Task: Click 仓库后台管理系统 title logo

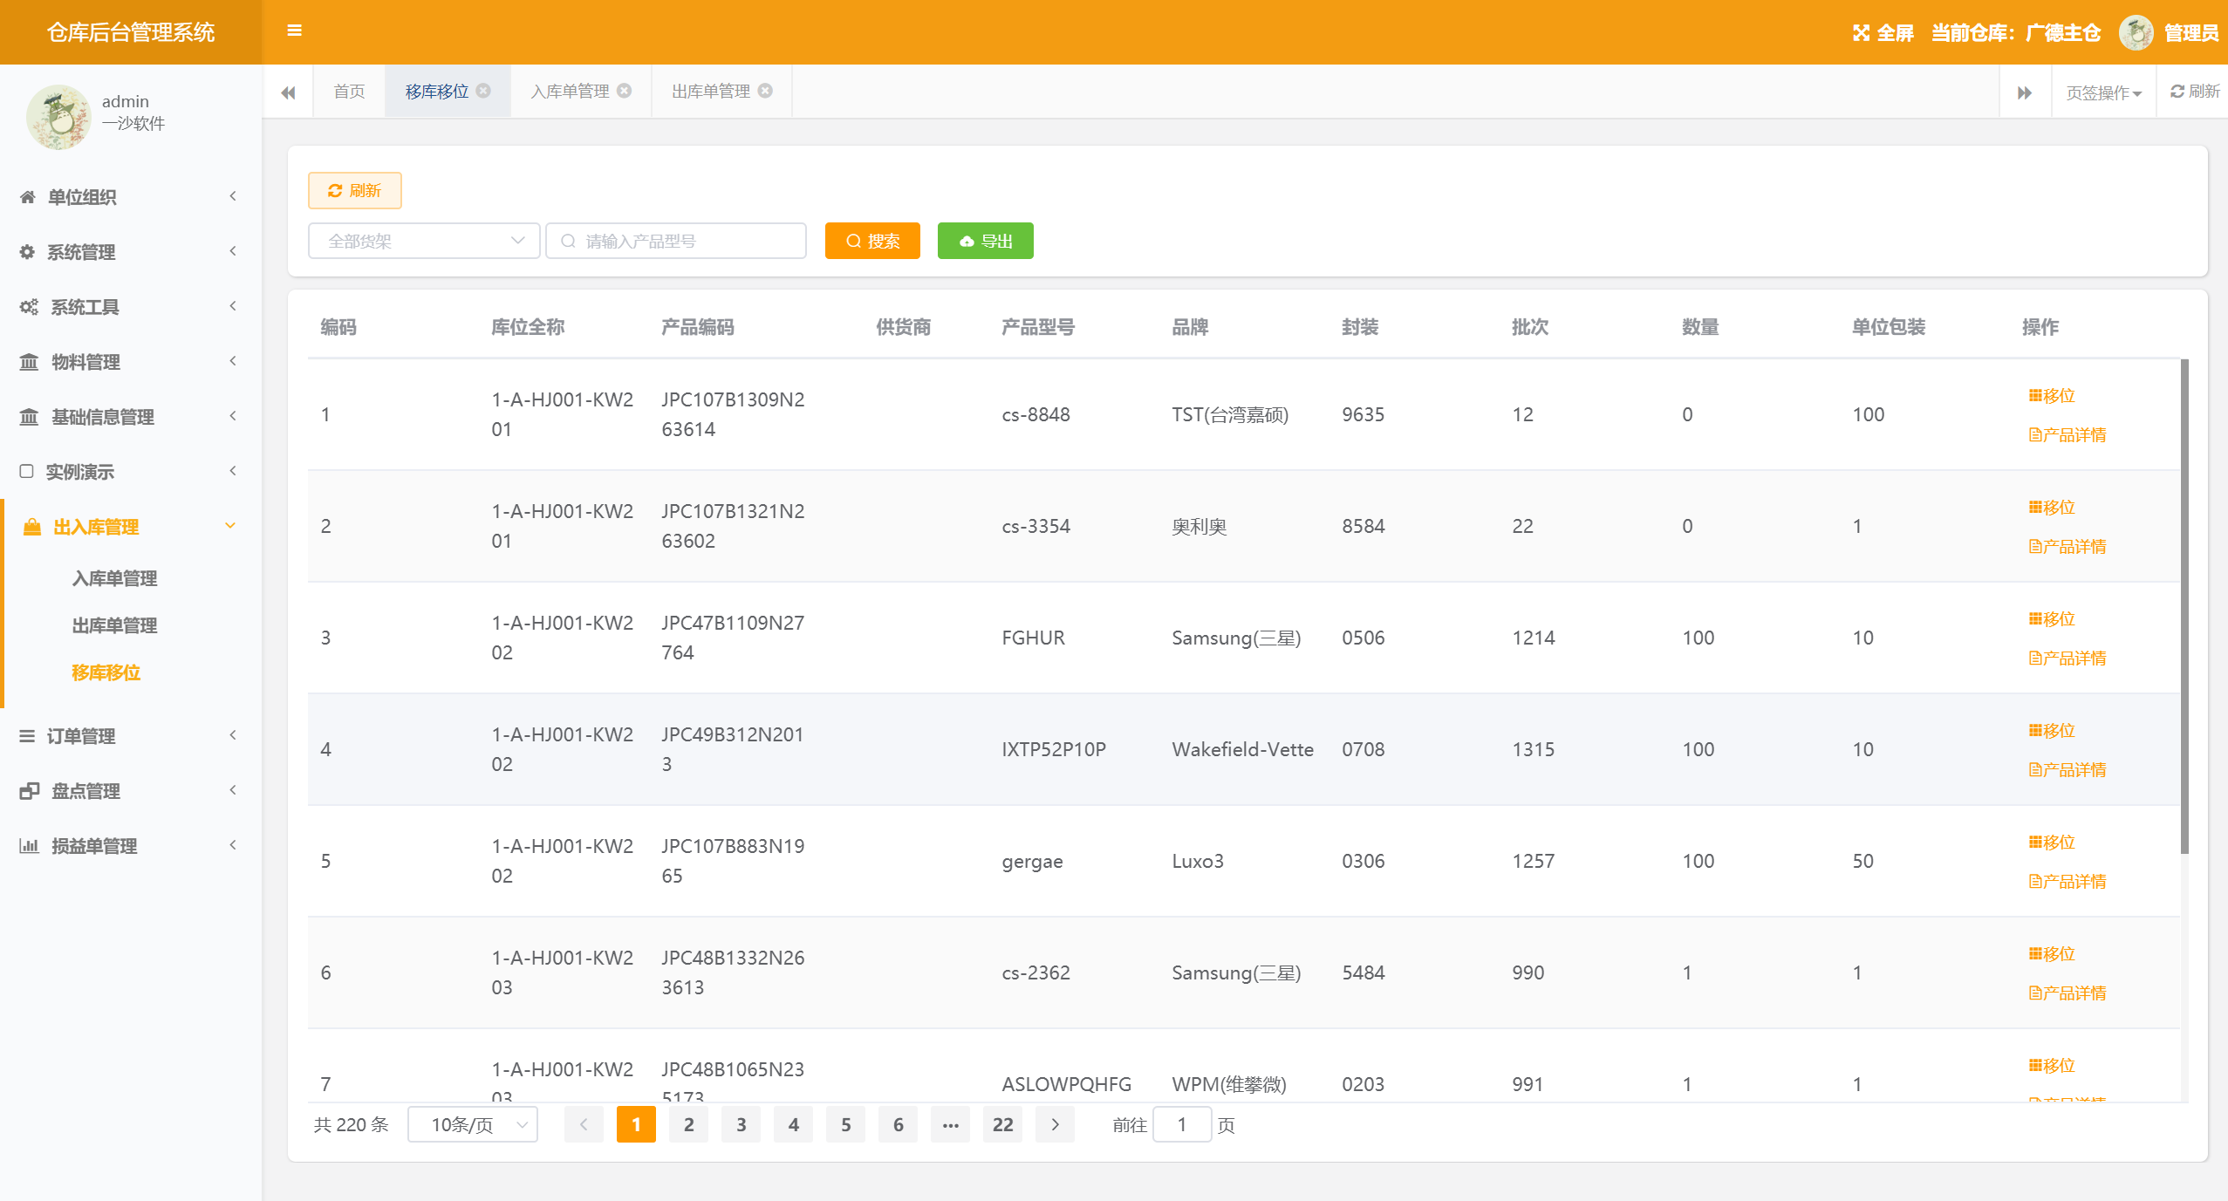Action: (x=131, y=32)
